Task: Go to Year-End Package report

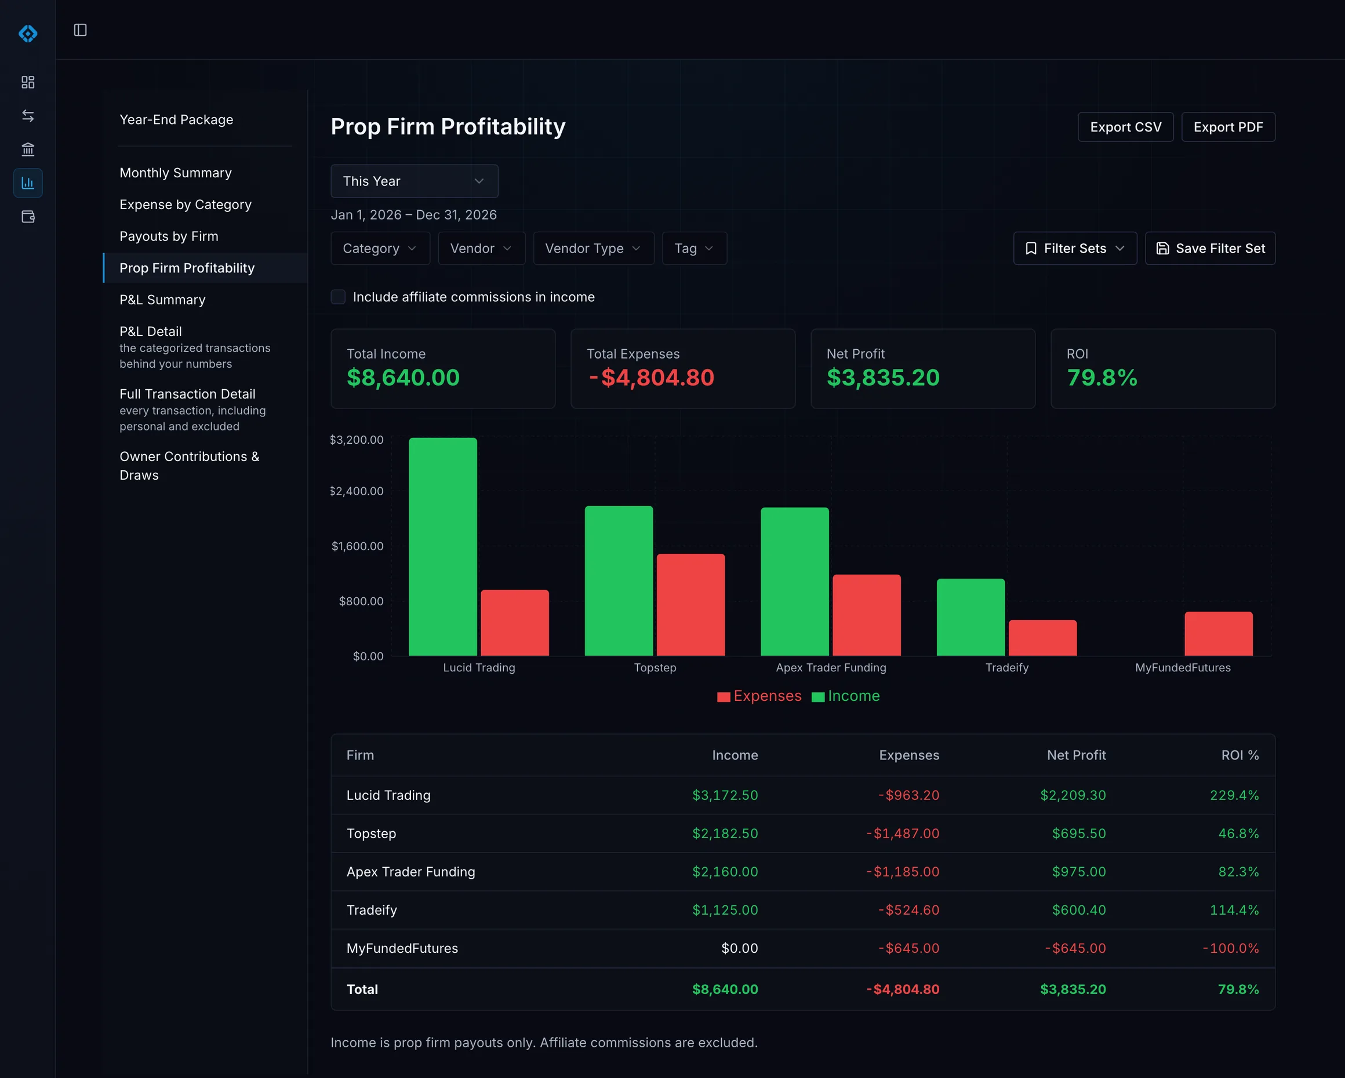Action: [x=177, y=120]
